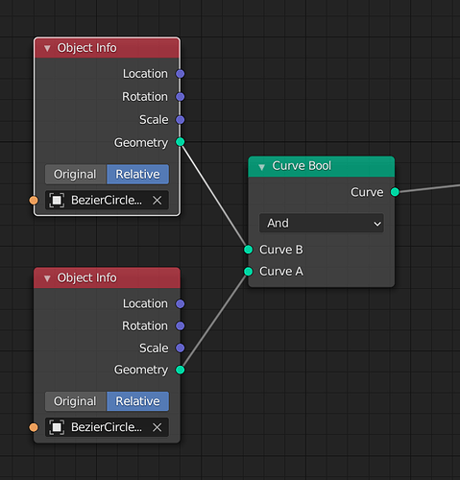Collapse the top Object Info node
The height and width of the screenshot is (480, 460).
tap(47, 48)
